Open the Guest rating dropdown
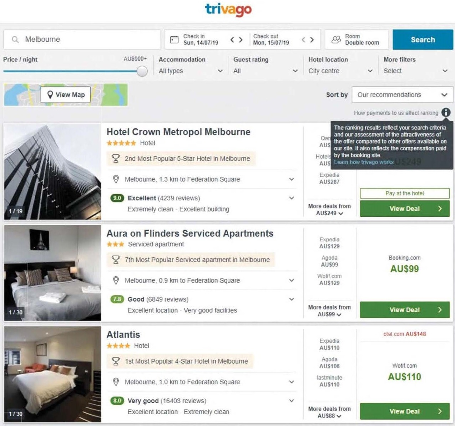Screen dimensions: 455x426 [x=265, y=71]
